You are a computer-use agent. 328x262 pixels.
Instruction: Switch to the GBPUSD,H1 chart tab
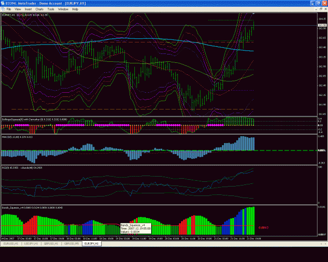51,244
